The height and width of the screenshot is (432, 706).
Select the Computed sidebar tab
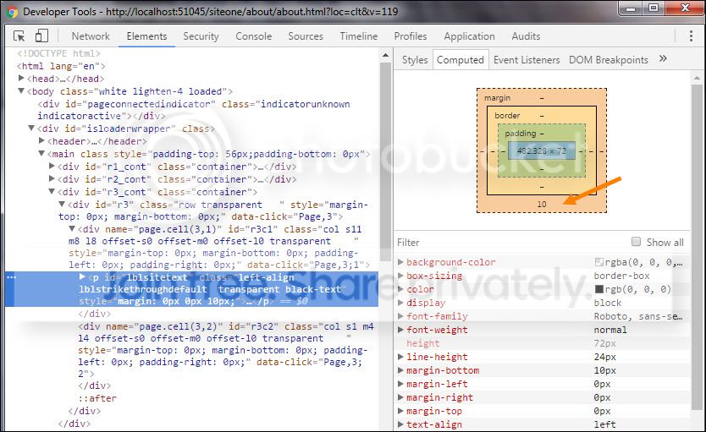point(461,60)
